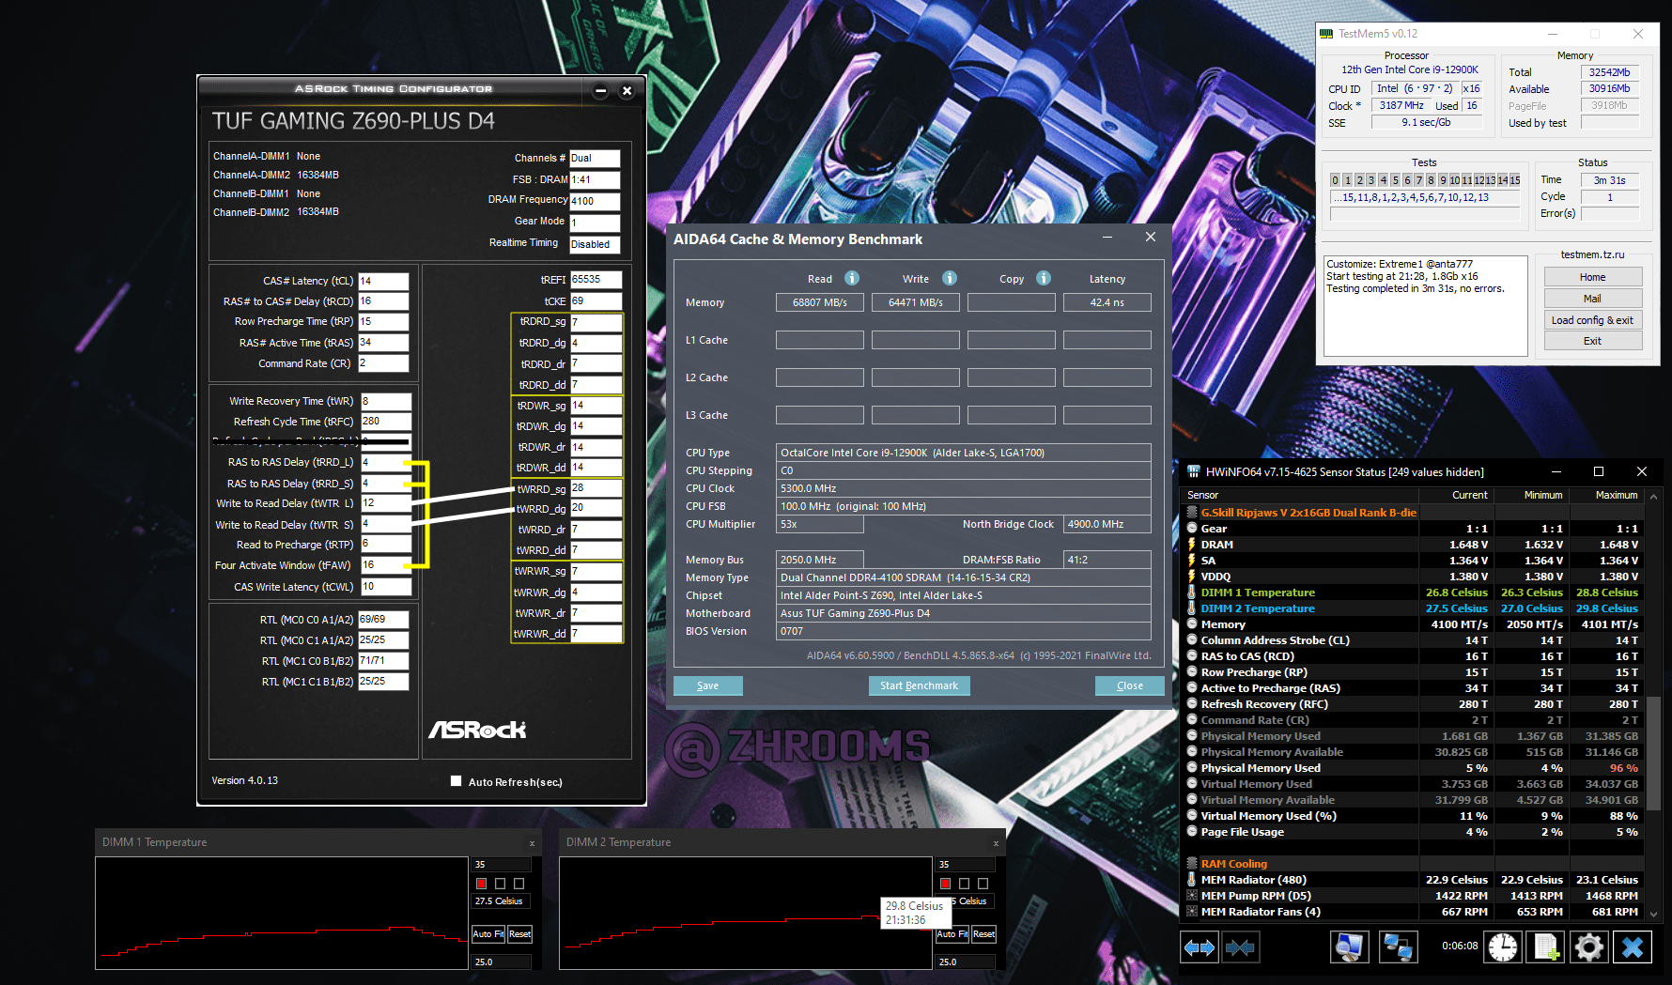Click the tREFI value field showing 65535
This screenshot has height=985, width=1672.
tap(596, 280)
